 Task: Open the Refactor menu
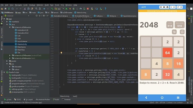coord(40,5)
